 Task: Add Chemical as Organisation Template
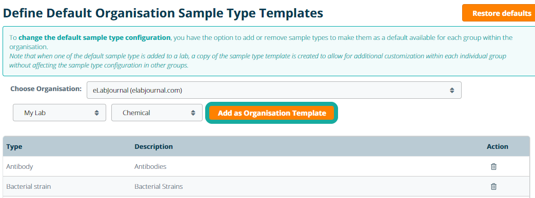[x=271, y=113]
